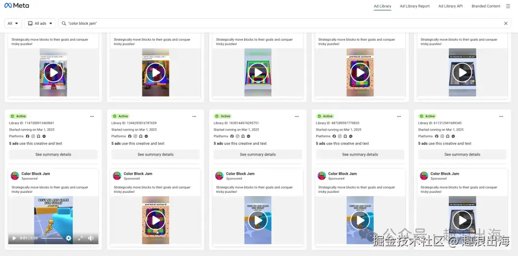This screenshot has height=256, width=518.
Task: Click Audience Network icon on ad 1147300913469041
Action: coord(39,136)
